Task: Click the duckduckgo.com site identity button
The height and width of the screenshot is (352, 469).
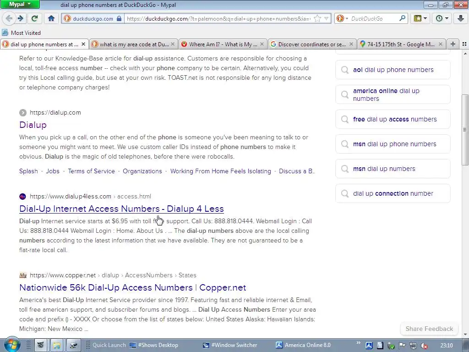Action: point(93,18)
